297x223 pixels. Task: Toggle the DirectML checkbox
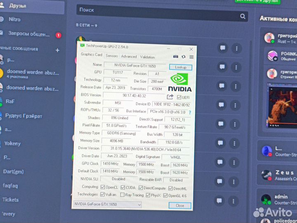coord(170,188)
